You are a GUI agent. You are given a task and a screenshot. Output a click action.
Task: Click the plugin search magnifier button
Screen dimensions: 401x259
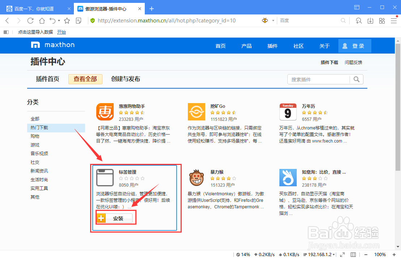356,80
